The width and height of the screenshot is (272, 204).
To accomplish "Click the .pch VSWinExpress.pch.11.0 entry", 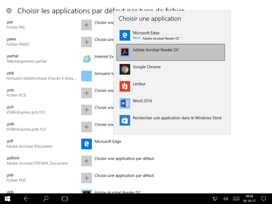I will [x=26, y=110].
